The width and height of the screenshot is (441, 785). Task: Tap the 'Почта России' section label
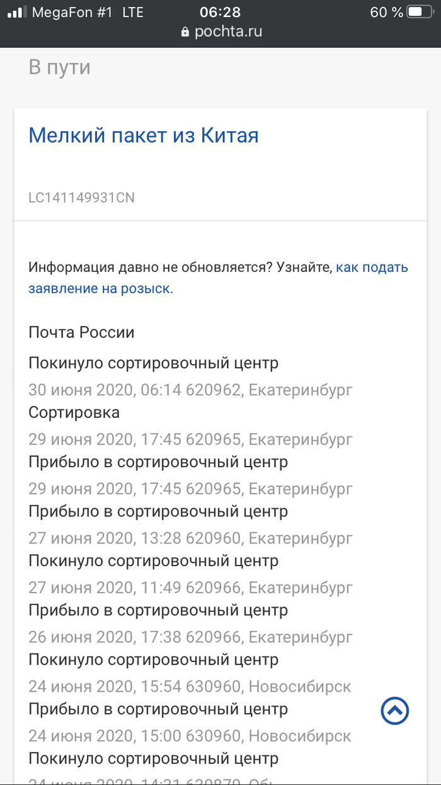pos(81,332)
